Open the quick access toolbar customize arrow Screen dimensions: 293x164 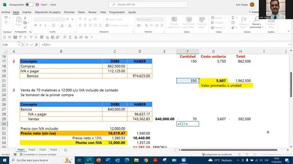(x=92, y=37)
